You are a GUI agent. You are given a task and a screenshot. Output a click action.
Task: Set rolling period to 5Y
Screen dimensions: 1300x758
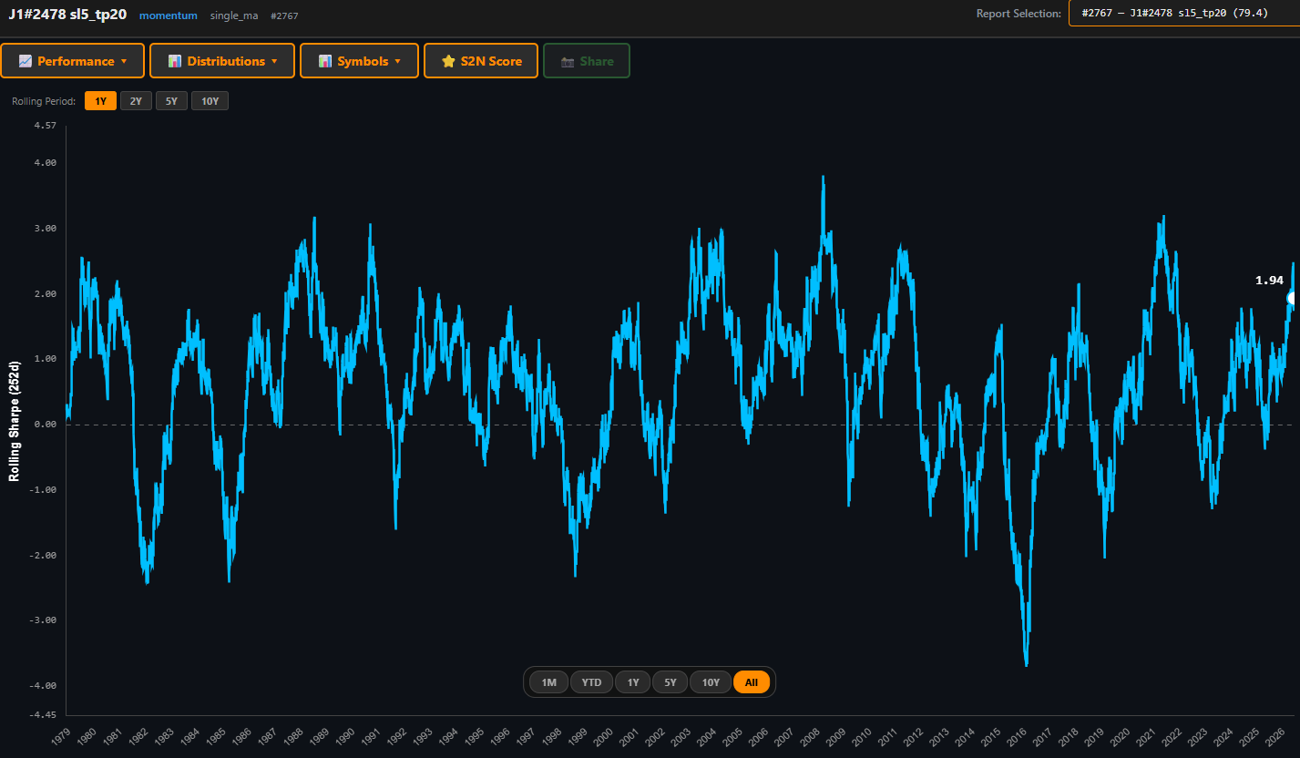click(x=171, y=101)
